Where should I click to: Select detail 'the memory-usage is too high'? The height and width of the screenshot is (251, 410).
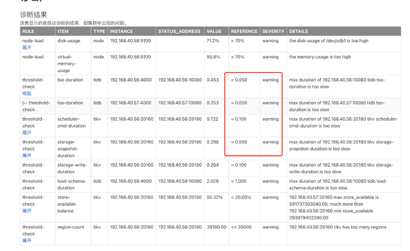click(x=320, y=57)
